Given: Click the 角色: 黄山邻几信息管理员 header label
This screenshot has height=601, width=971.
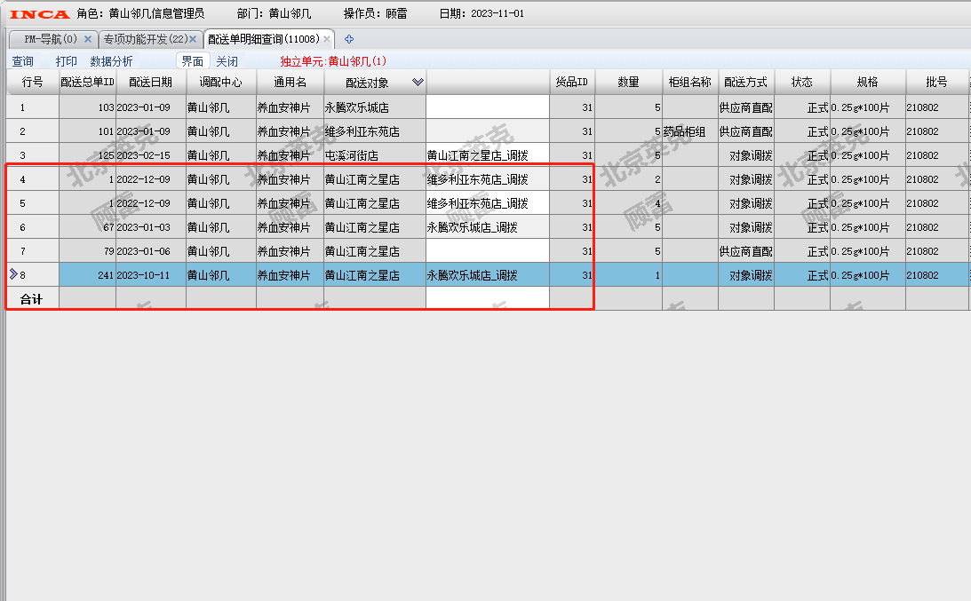Looking at the screenshot, I should pos(140,13).
